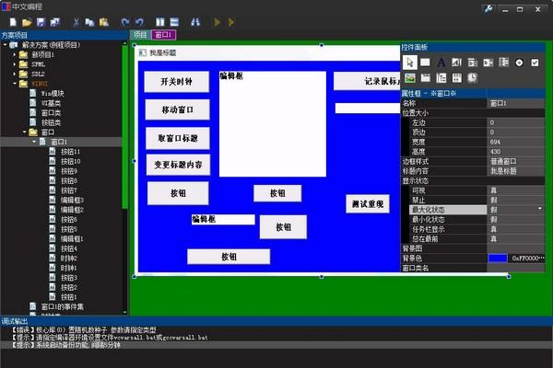Click the vertical split layout icon
The image size is (553, 368).
(x=160, y=22)
